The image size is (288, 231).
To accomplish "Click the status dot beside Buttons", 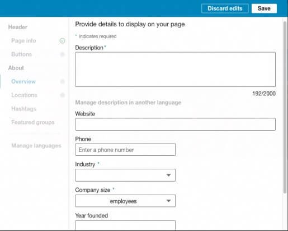I will 62,54.
